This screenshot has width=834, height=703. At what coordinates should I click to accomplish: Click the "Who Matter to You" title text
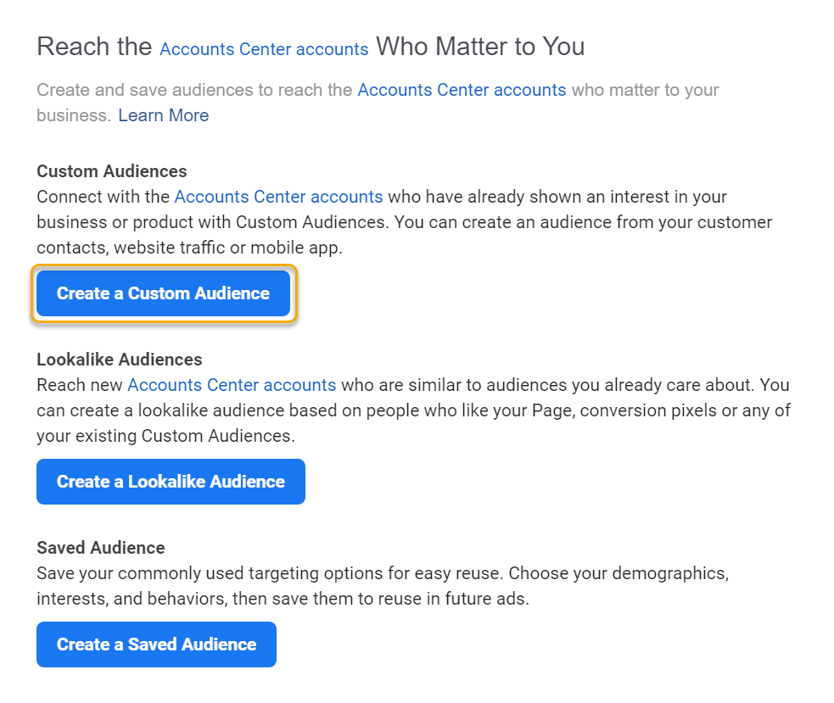[x=480, y=47]
